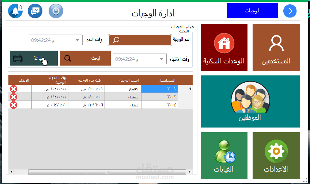This screenshot has width=310, height=184.
Task: Click the ابحث search button
Action: [85, 58]
